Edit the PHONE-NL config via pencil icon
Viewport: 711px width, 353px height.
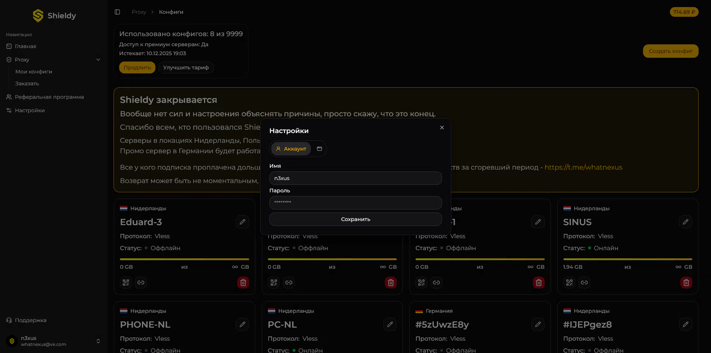coord(242,324)
